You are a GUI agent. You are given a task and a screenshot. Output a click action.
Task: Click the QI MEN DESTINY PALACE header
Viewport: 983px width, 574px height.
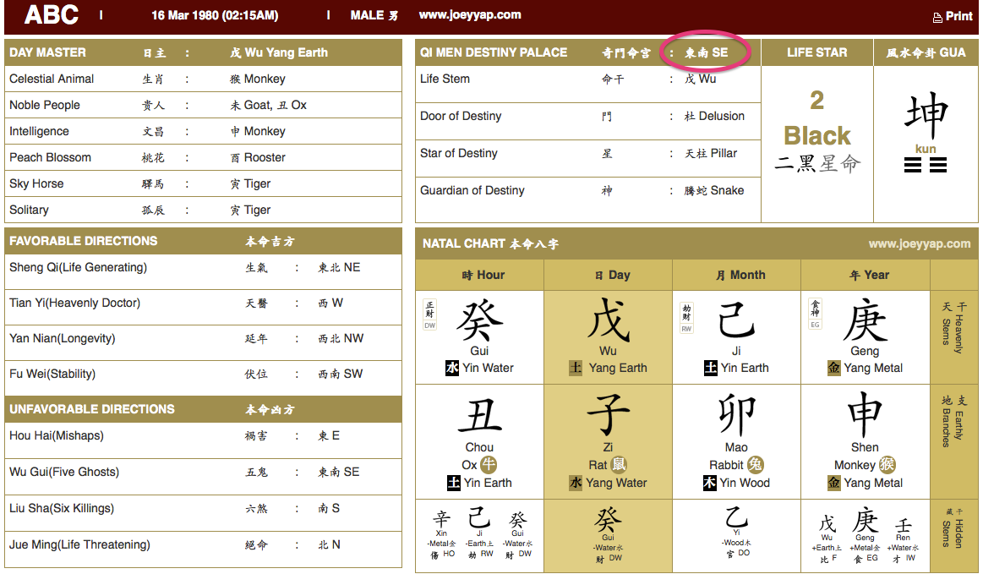[x=588, y=52]
